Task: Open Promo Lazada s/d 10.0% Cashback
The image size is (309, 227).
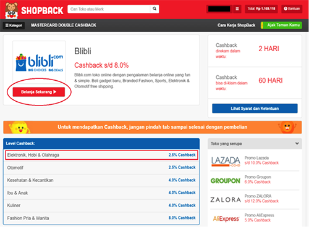Action: (x=261, y=160)
